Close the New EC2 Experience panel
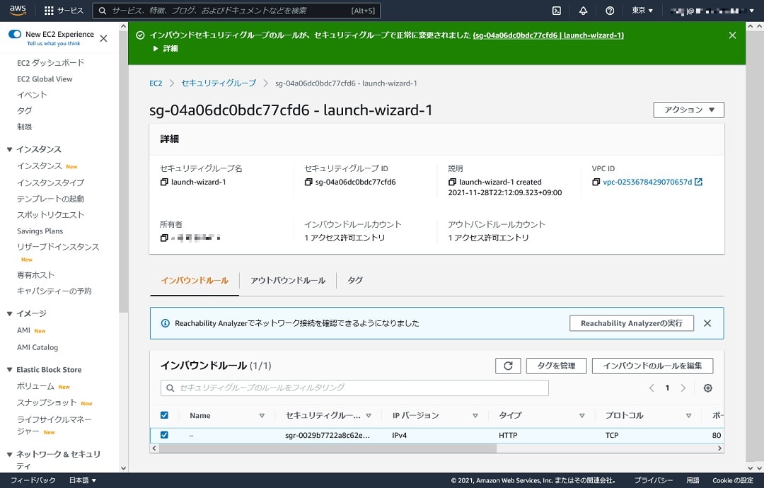Image resolution: width=764 pixels, height=488 pixels. click(103, 38)
